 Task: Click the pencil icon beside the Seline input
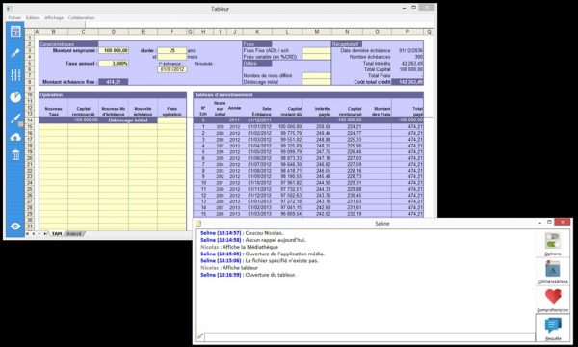click(200, 336)
